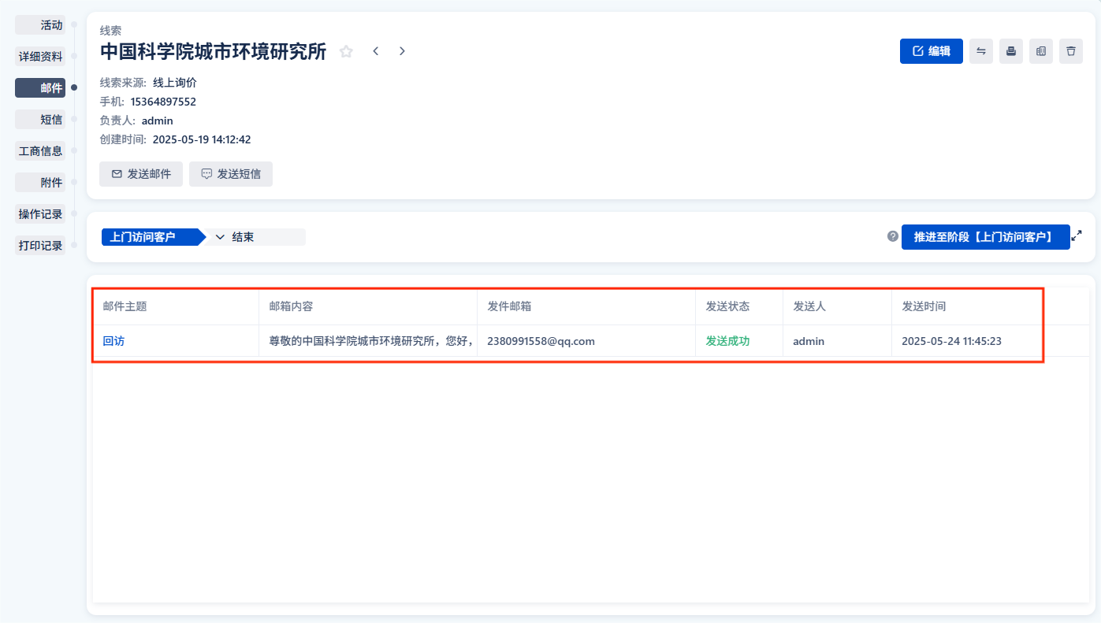Click the transfer arrows icon next to 编辑
This screenshot has width=1101, height=623.
[x=981, y=51]
